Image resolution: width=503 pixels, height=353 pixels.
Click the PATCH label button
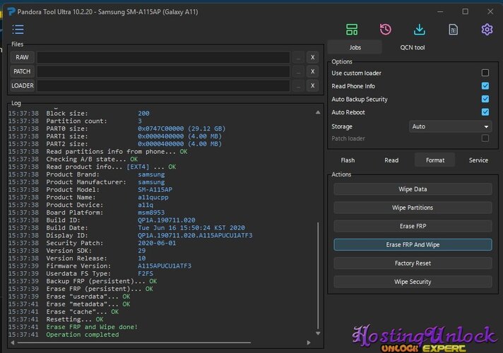(x=22, y=71)
